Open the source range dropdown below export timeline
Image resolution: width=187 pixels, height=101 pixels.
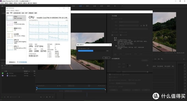(x=73, y=91)
